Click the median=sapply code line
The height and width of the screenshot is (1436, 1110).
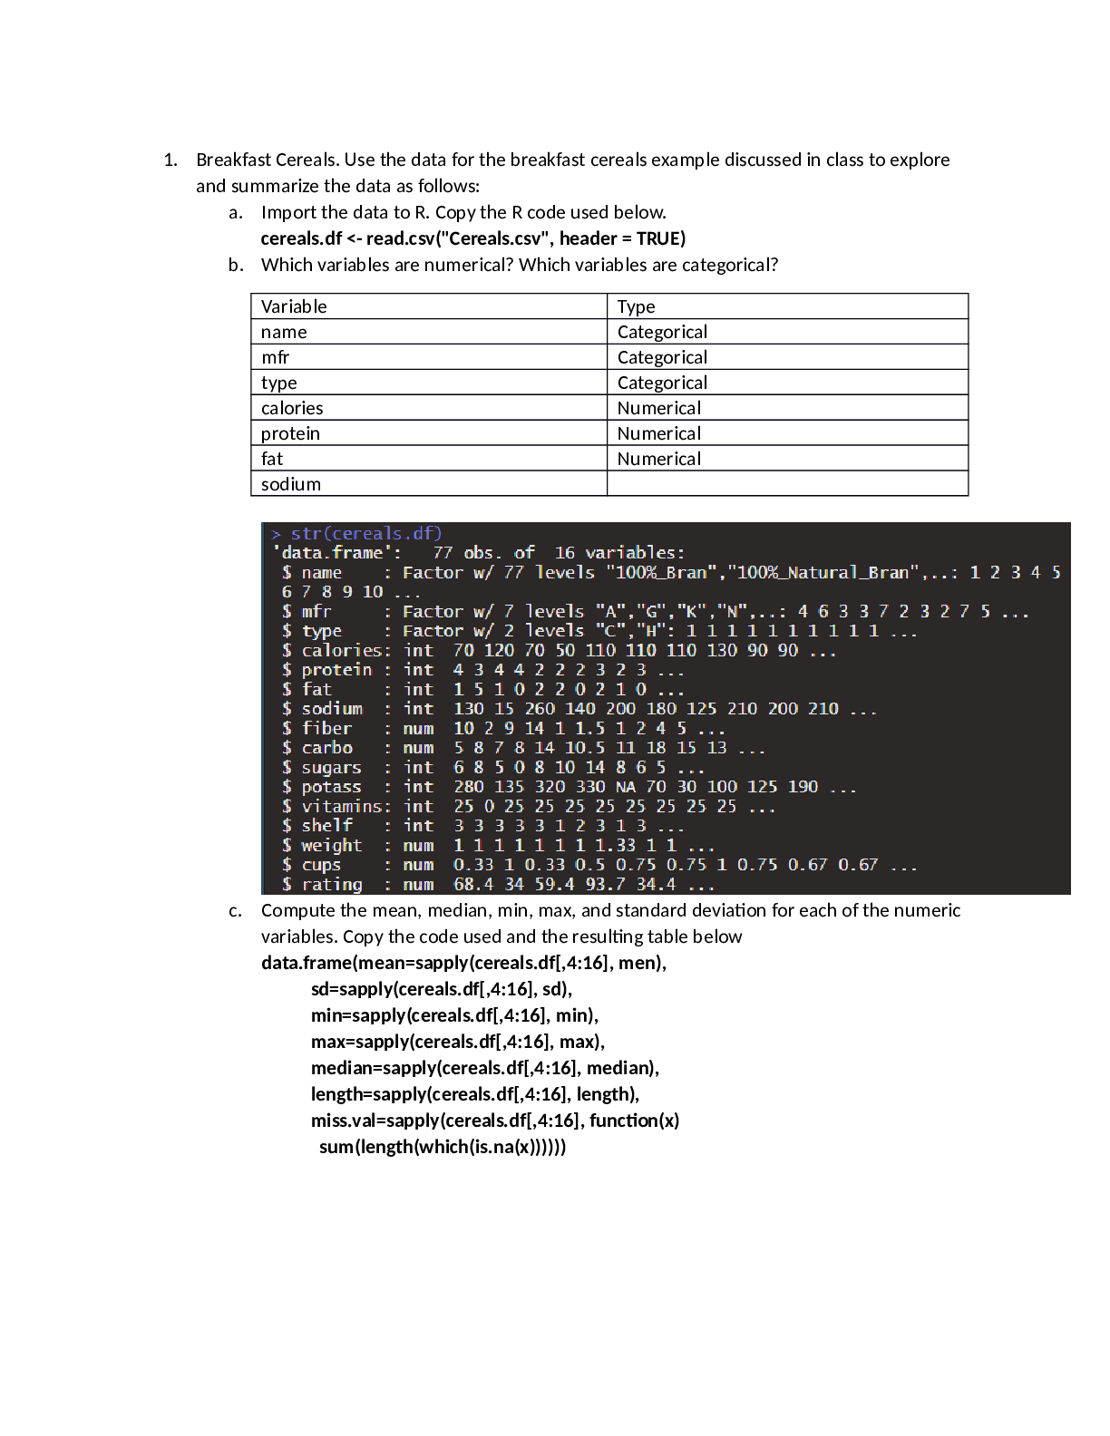(x=485, y=1068)
